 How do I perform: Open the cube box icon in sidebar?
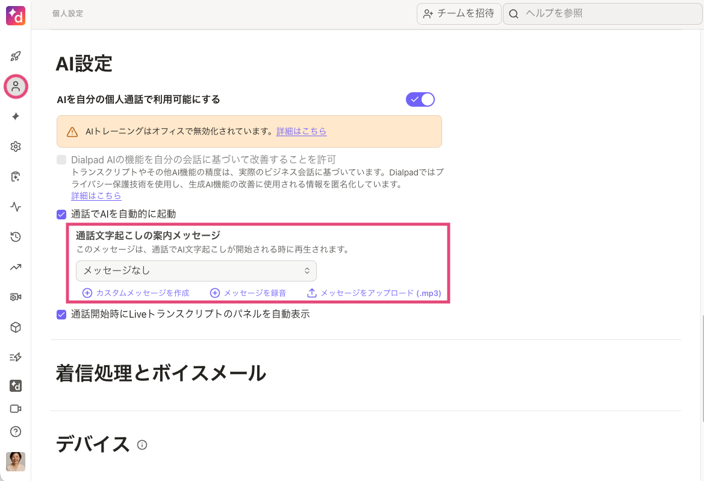[16, 327]
